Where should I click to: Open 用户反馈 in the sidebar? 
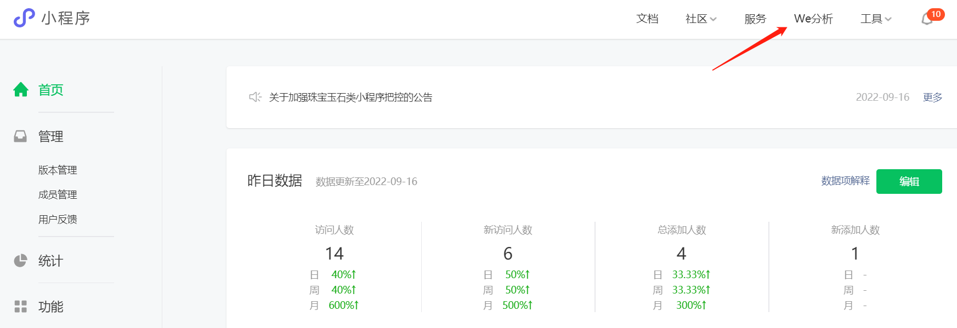(58, 220)
